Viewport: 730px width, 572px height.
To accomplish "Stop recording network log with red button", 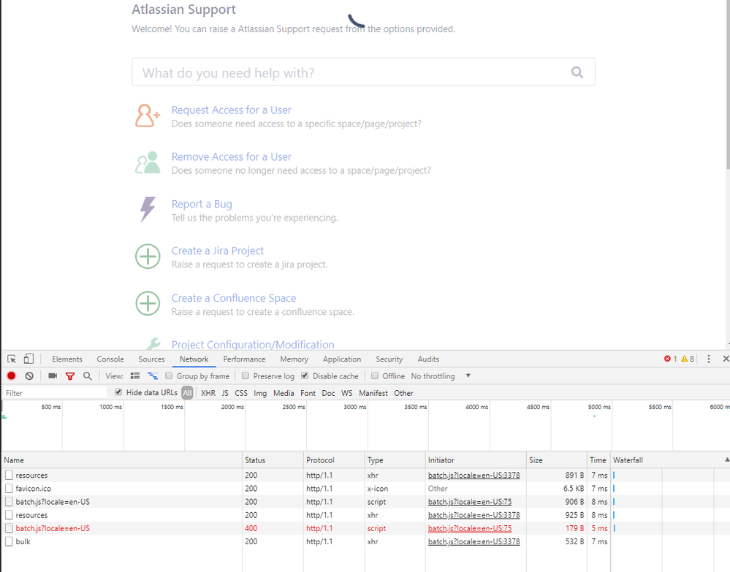I will tap(11, 375).
